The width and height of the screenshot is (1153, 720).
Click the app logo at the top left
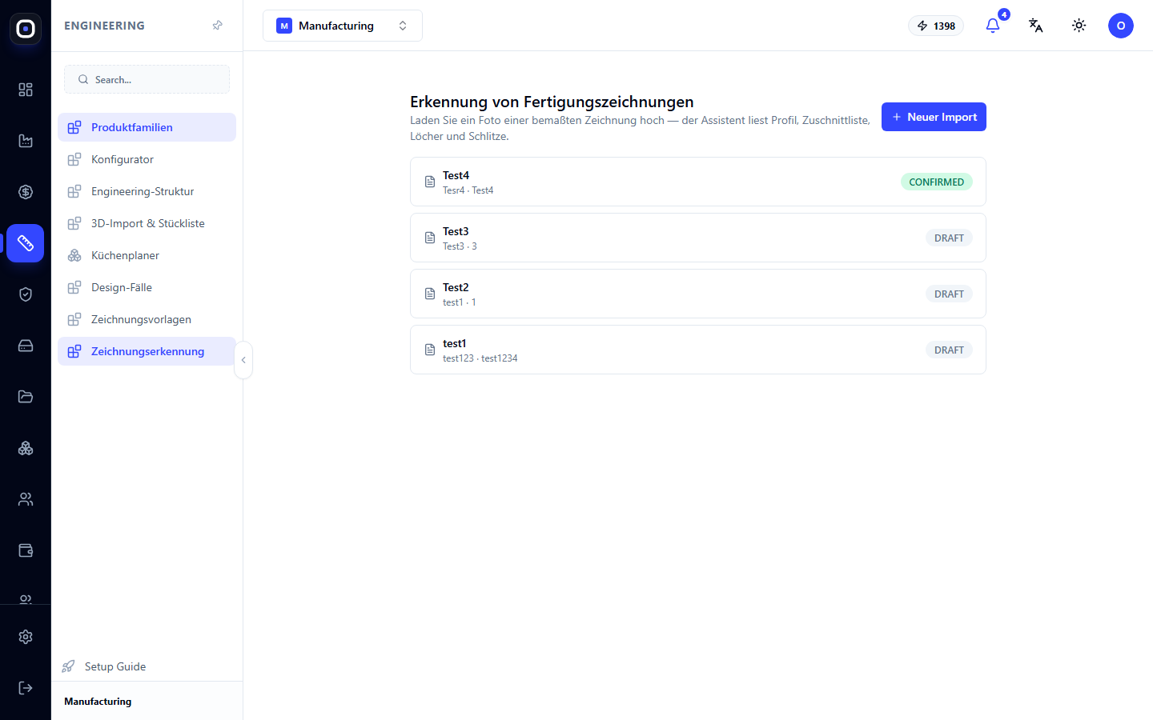(x=26, y=29)
